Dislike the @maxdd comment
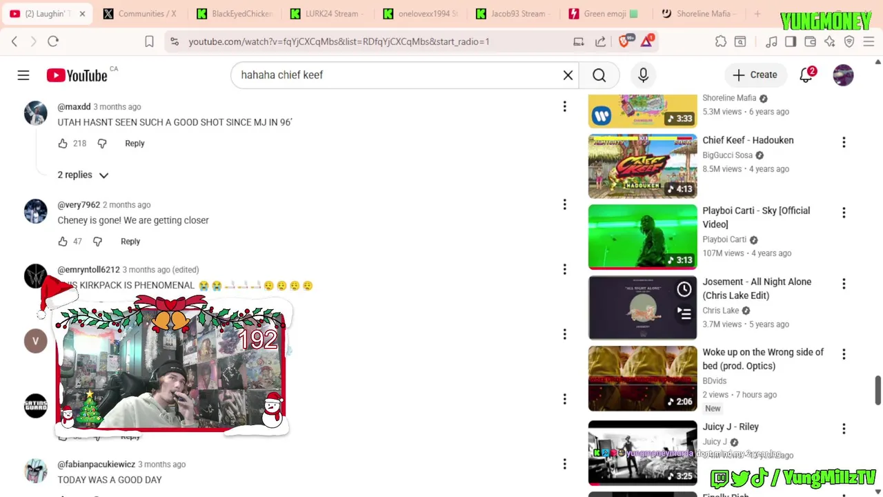The width and height of the screenshot is (883, 497). tap(102, 144)
